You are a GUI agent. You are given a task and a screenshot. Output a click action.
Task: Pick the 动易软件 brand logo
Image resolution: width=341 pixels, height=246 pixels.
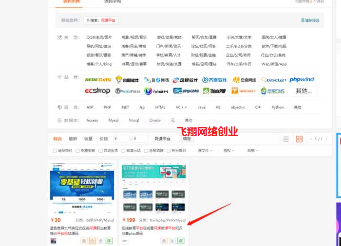click(185, 80)
